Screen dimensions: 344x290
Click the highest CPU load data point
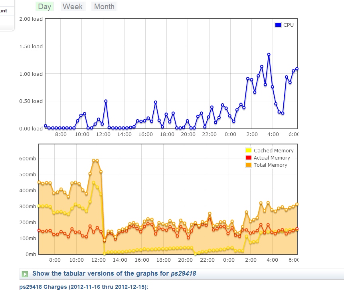(269, 54)
